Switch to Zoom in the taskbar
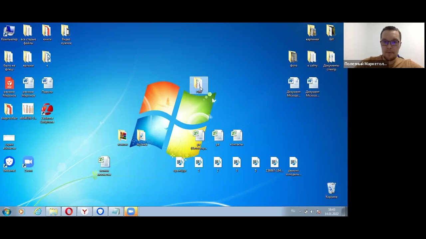Viewport: 426px width, 239px height. pos(131,211)
